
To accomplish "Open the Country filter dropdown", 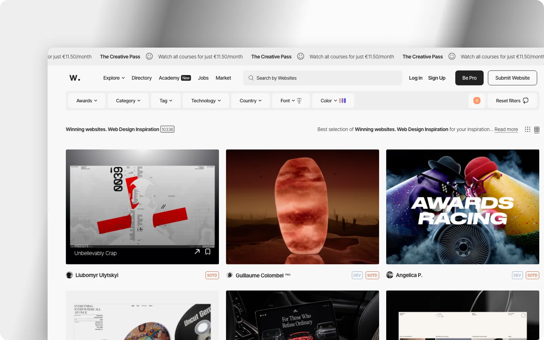I will pyautogui.click(x=251, y=101).
